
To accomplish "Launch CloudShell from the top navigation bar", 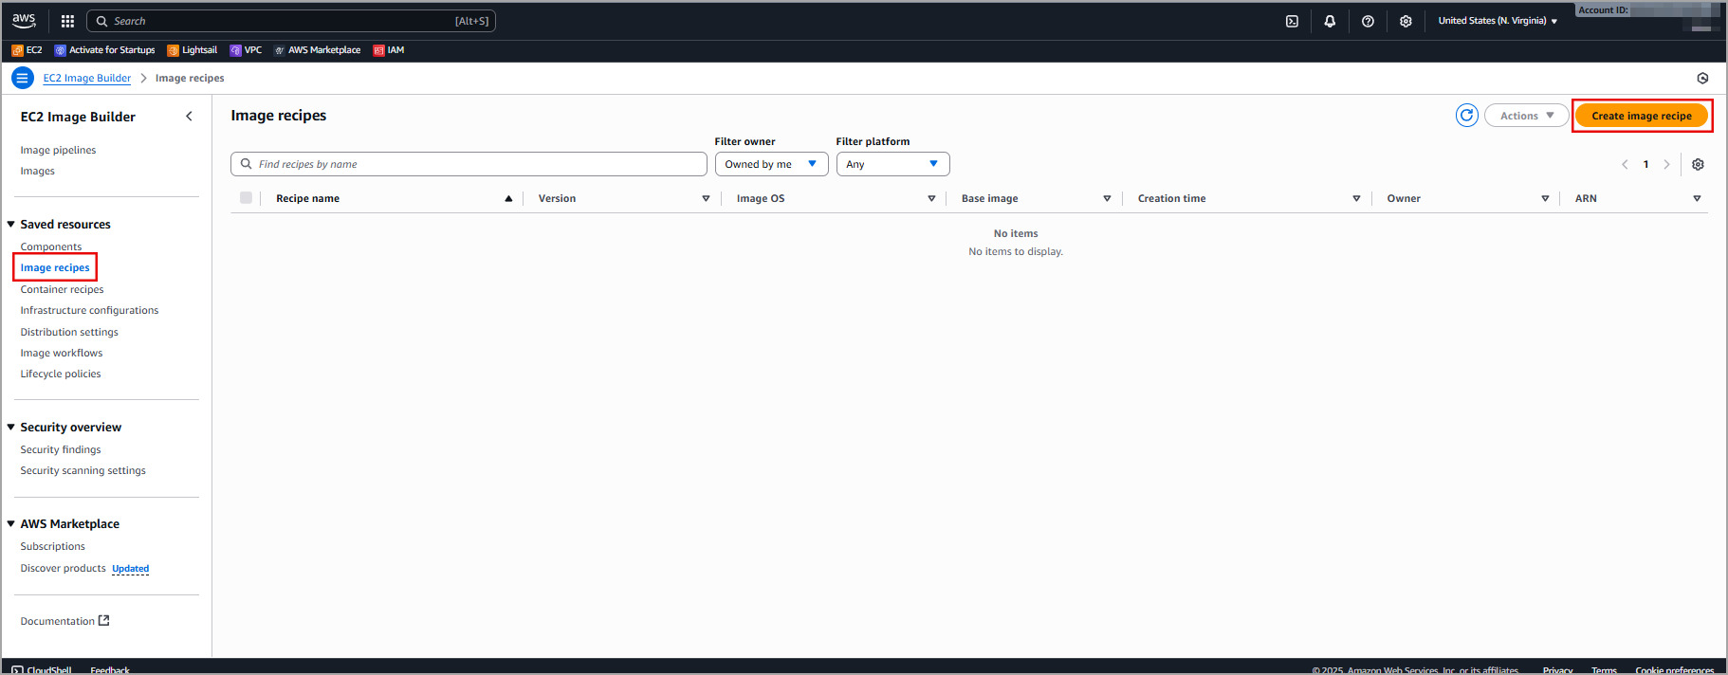I will click(1292, 21).
